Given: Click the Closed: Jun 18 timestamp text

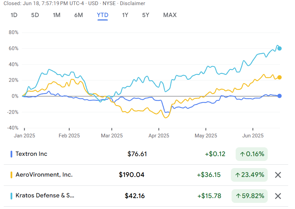Looking at the screenshot, I should tap(44, 3).
